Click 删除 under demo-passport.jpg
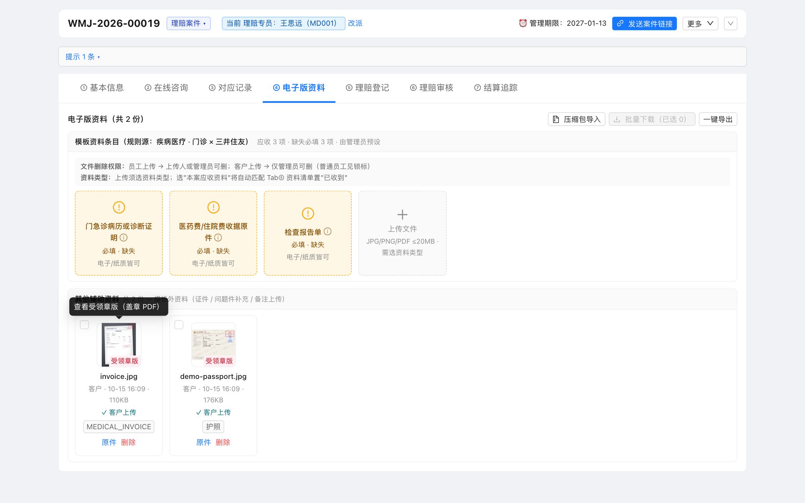The height and width of the screenshot is (503, 805). pyautogui.click(x=223, y=442)
